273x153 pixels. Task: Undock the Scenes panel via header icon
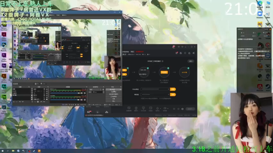point(29,87)
